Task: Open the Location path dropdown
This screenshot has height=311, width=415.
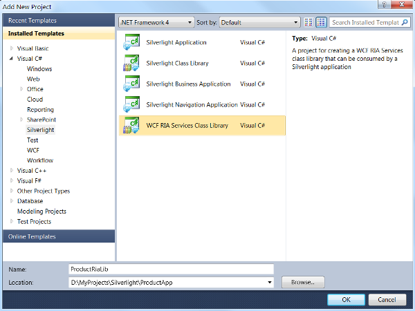Action: coord(270,283)
